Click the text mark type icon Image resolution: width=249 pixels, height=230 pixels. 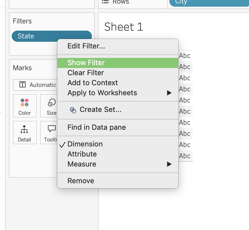tap(23, 85)
